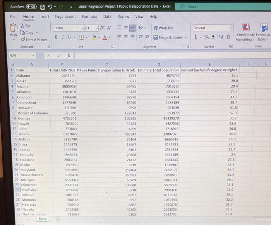Open the File menu tab
This screenshot has height=225, width=271.
point(12,17)
